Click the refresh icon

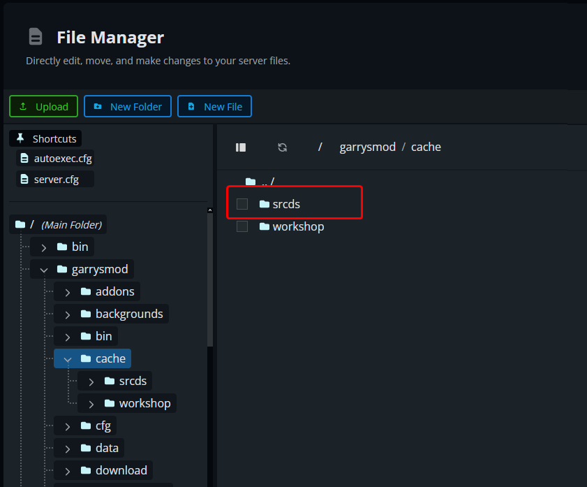(x=282, y=147)
